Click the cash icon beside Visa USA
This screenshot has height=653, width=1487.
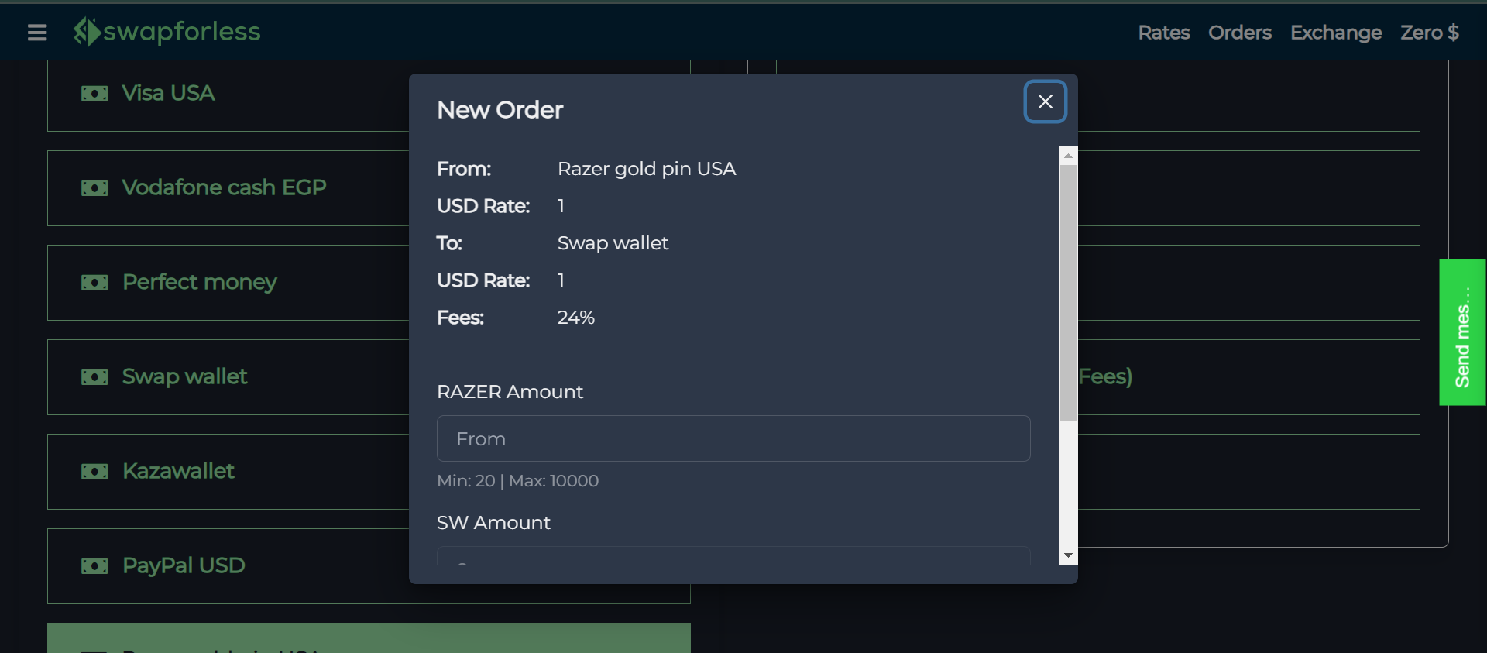coord(94,93)
